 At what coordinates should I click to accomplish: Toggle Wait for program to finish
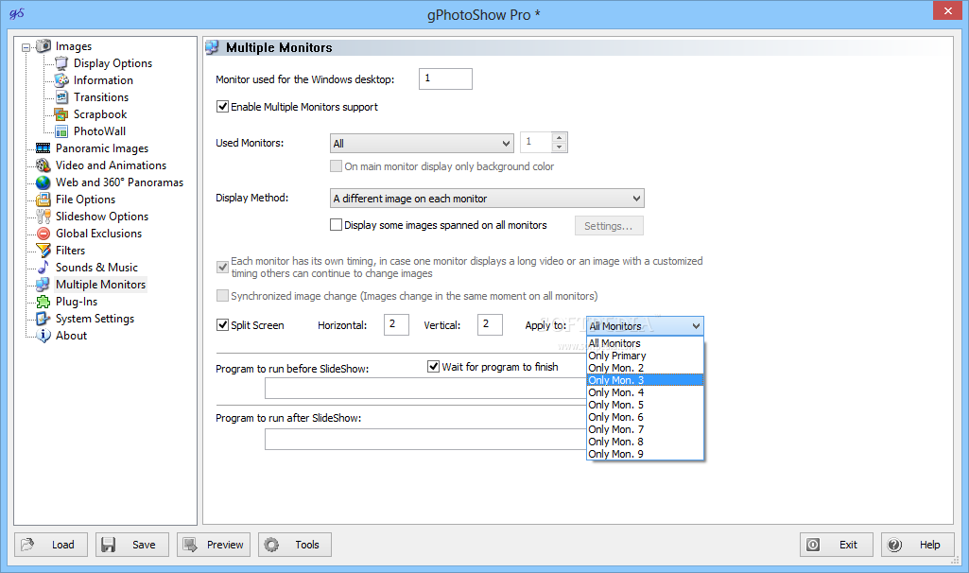[x=433, y=367]
